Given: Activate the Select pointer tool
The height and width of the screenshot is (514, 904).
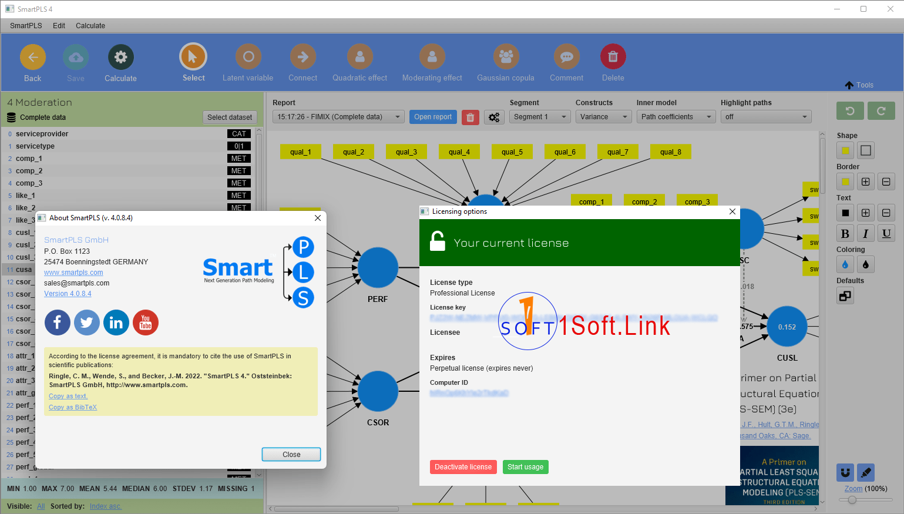Looking at the screenshot, I should click(193, 56).
